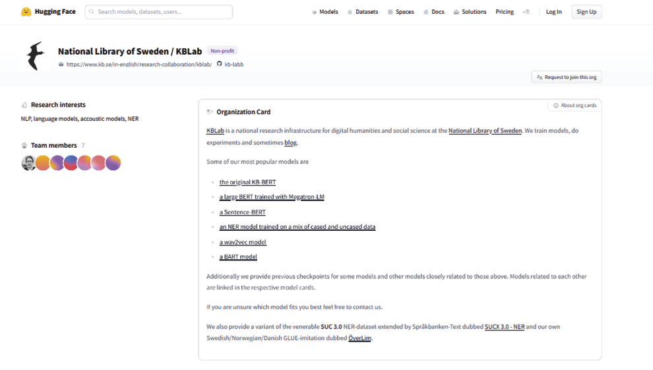Click the search magnifier icon
The width and height of the screenshot is (653, 370).
(x=92, y=12)
